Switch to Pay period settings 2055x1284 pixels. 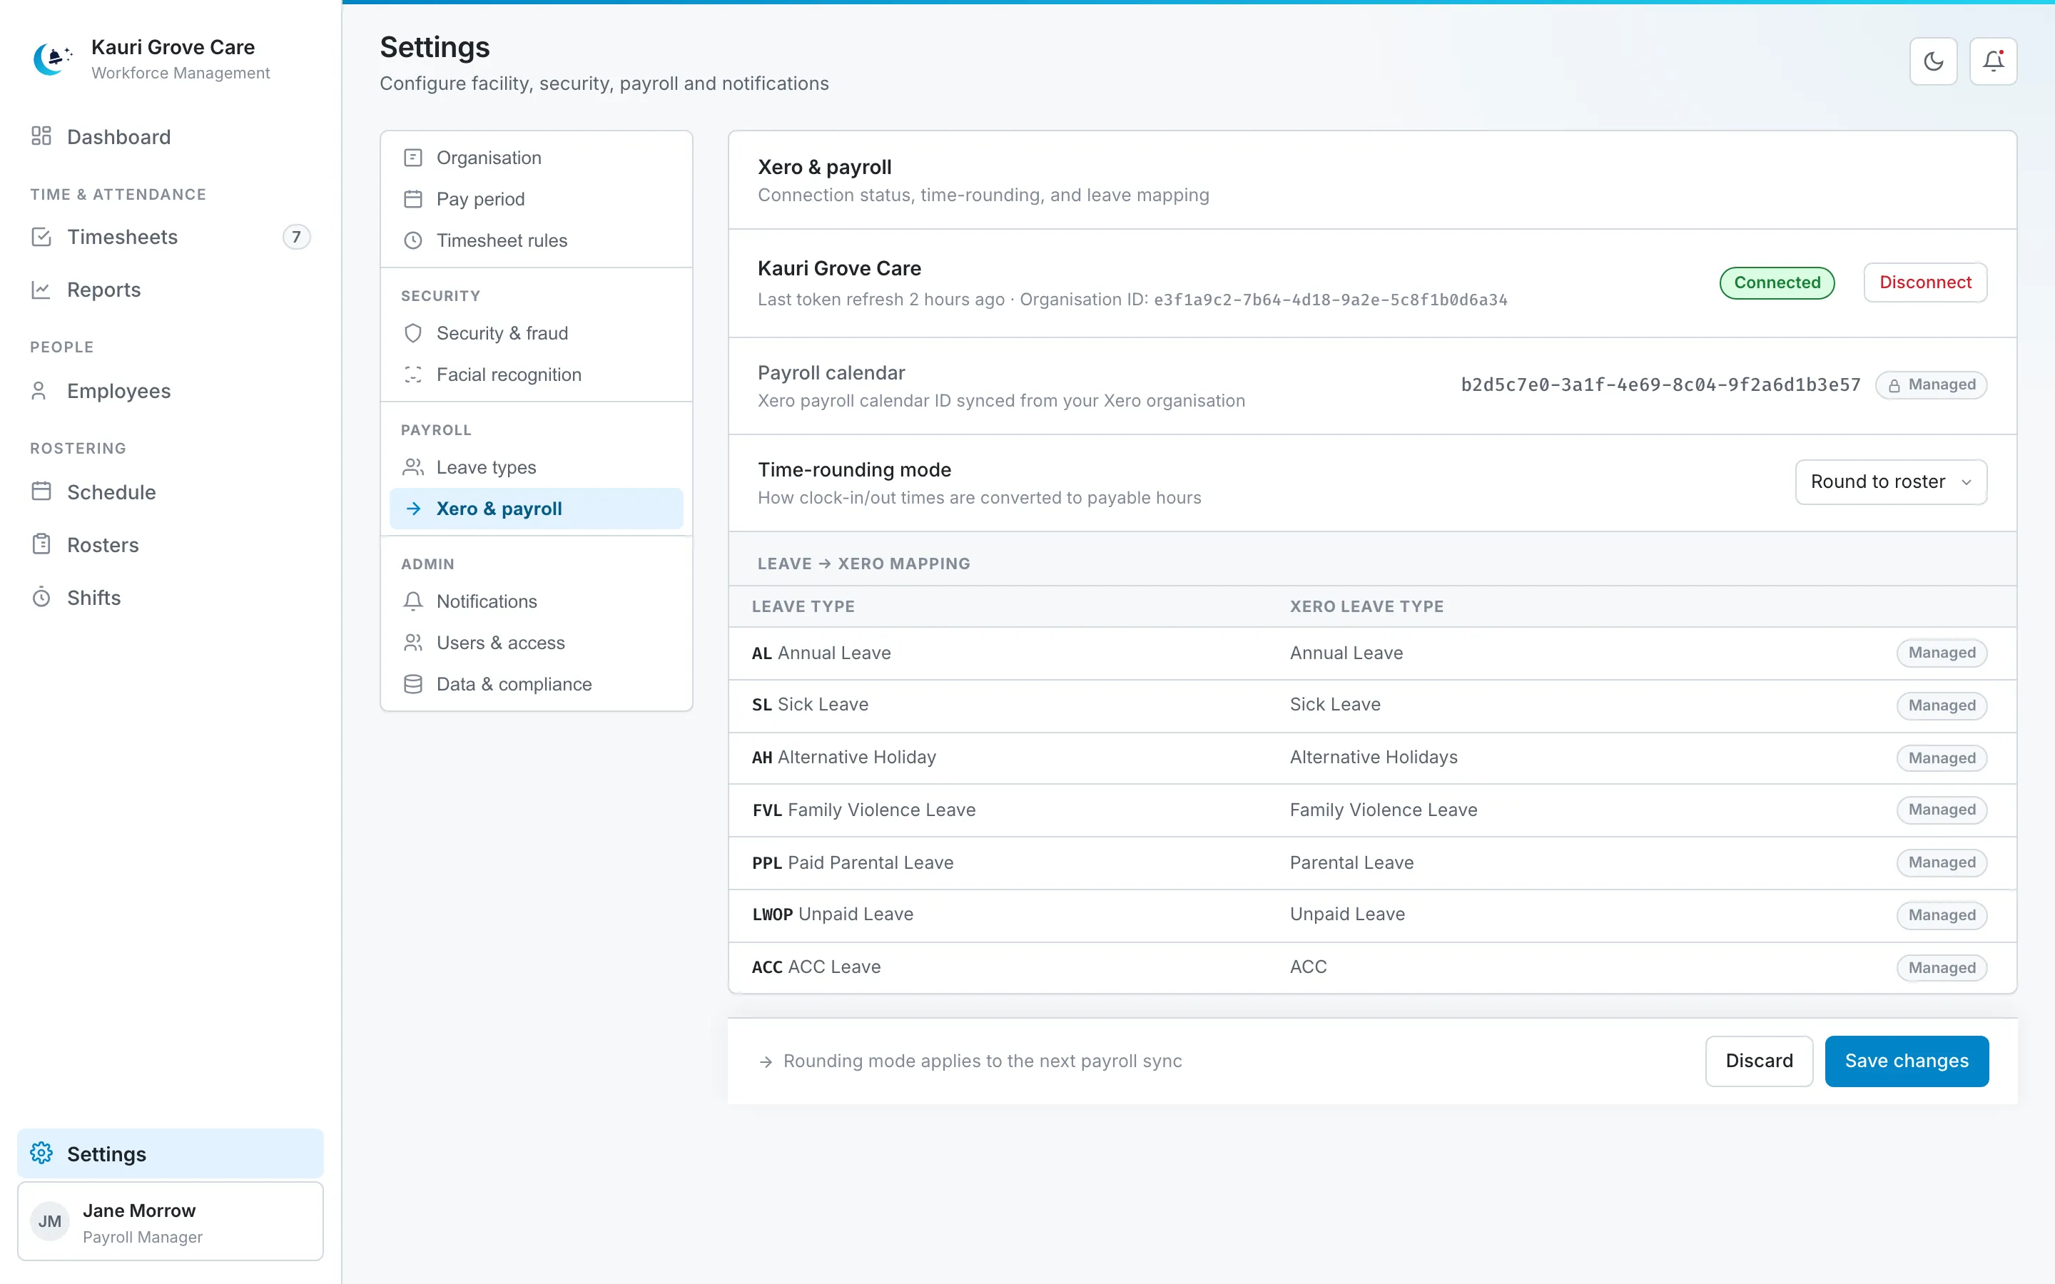[x=536, y=199]
